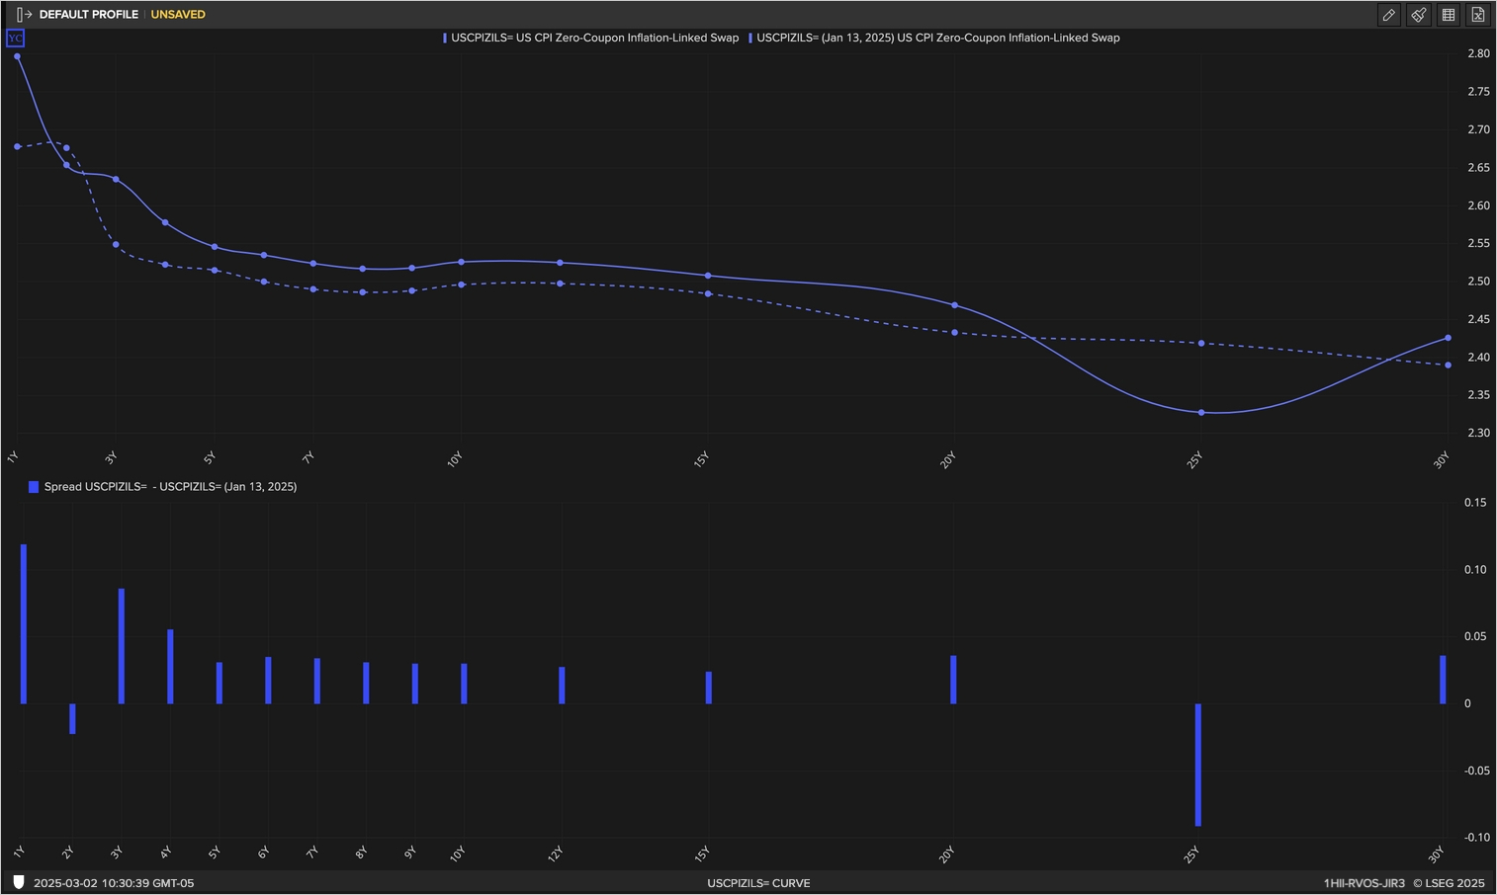Select the 12Y spread bar
Viewport: 1497px width, 895px height.
tap(562, 686)
